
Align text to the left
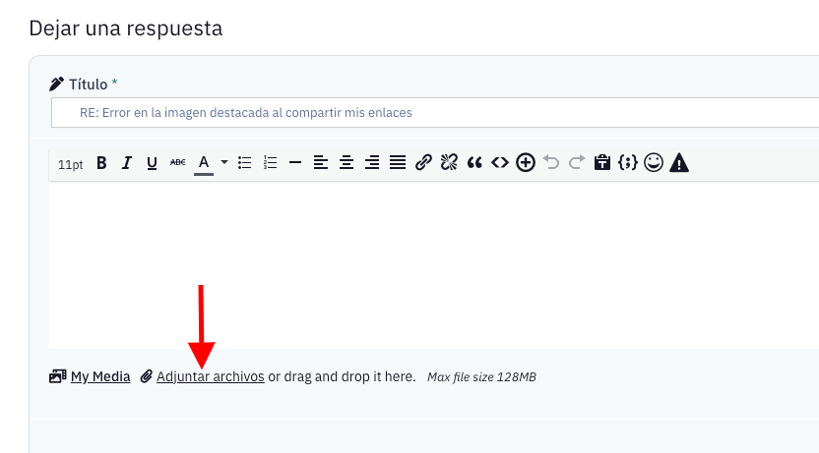point(321,163)
